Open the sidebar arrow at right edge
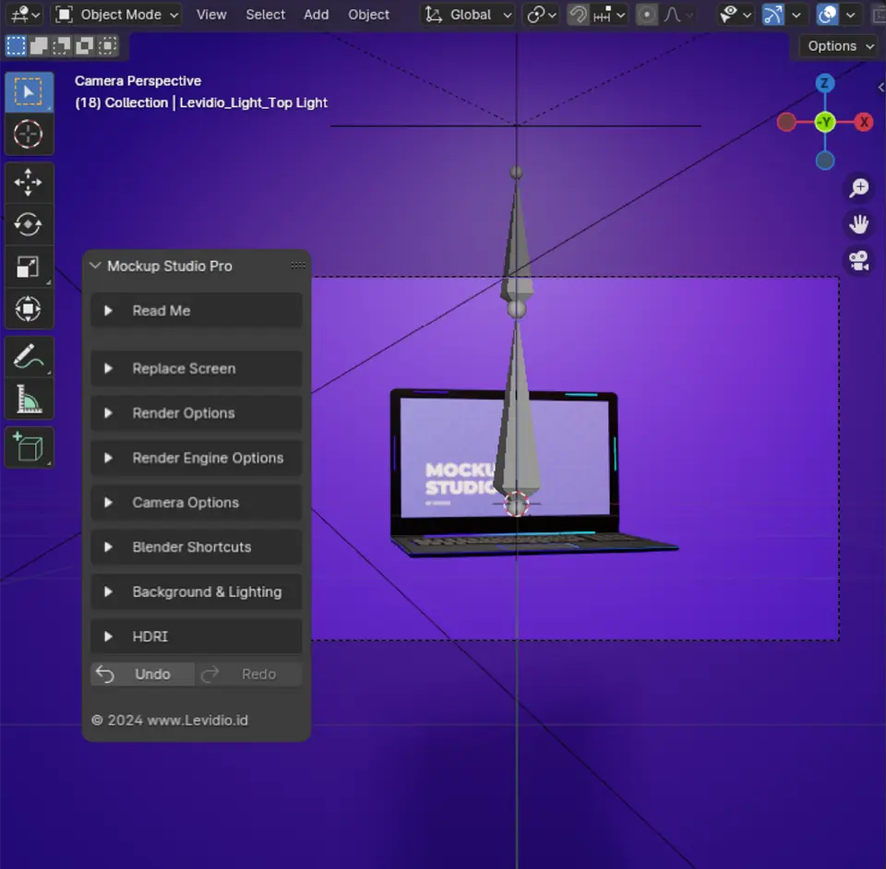Screen dimensions: 886x869 click(880, 88)
